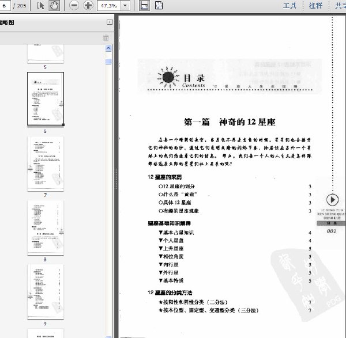Click the entry ○什么是 "黄道"
Screen dimensions: 346x338
point(178,195)
